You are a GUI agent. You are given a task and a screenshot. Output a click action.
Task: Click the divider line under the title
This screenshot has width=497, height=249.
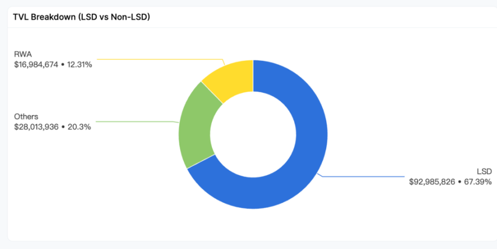click(x=252, y=28)
